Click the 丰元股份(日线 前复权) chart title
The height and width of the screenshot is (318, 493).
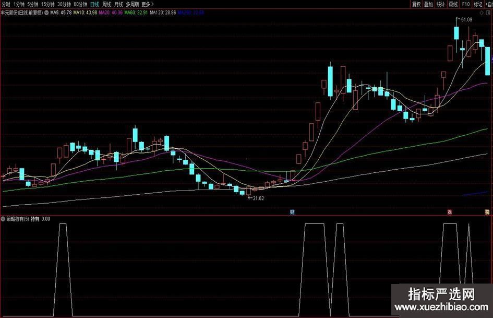point(22,13)
